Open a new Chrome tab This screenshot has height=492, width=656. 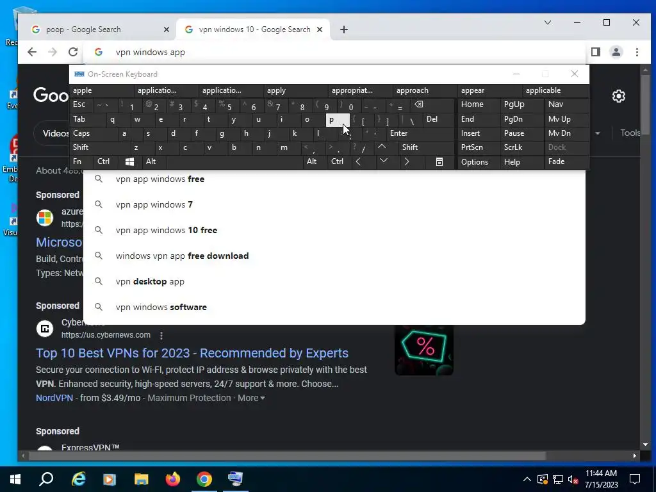pos(344,29)
